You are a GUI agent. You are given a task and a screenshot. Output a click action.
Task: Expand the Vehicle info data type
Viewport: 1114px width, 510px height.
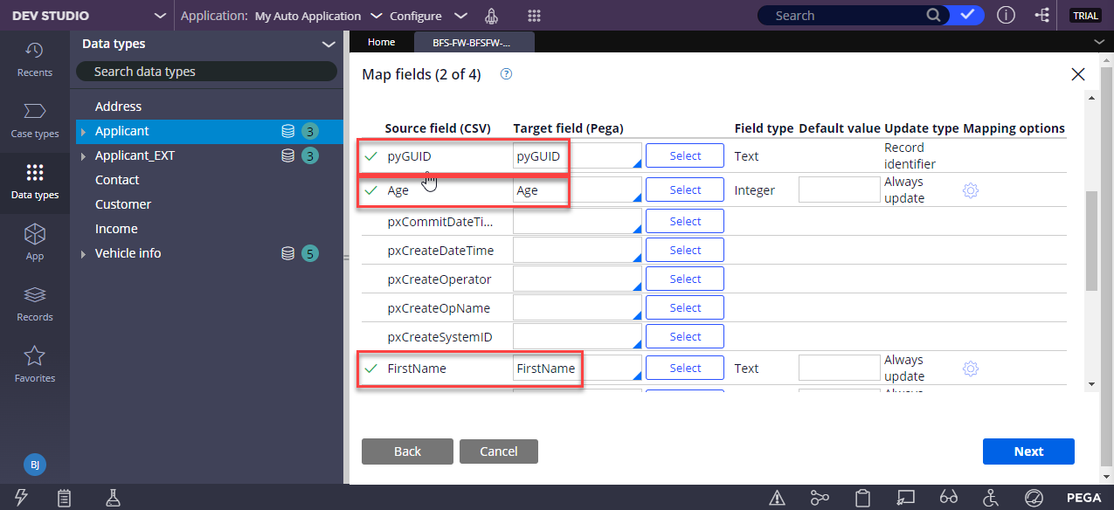(x=83, y=253)
